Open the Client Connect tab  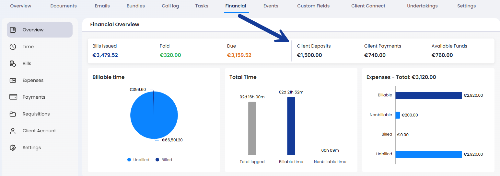pyautogui.click(x=368, y=6)
